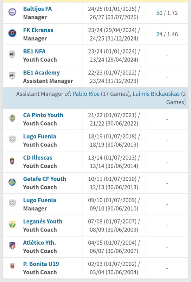The height and width of the screenshot is (282, 191).
Task: Click the Baltijos FA club crest icon
Action: 12,12
